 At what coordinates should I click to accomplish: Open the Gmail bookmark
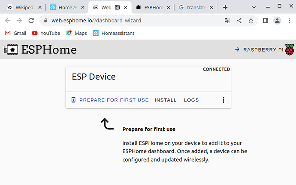tap(15, 33)
